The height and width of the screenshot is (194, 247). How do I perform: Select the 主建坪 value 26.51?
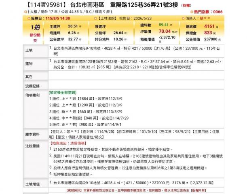[x=73, y=26]
